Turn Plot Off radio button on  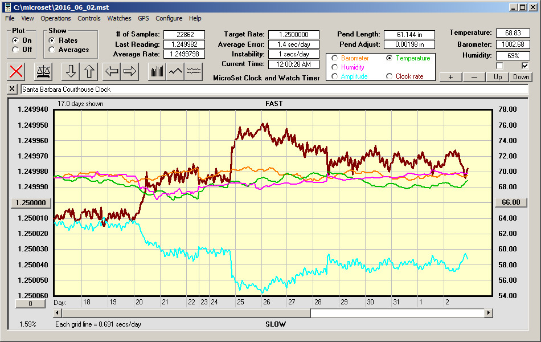point(15,50)
